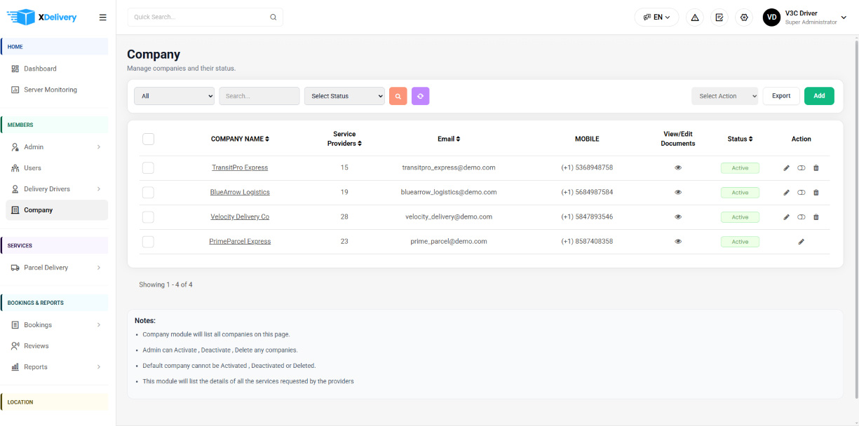This screenshot has height=426, width=859.
Task: Open Velocity Delivery Co company link
Action: tap(240, 217)
